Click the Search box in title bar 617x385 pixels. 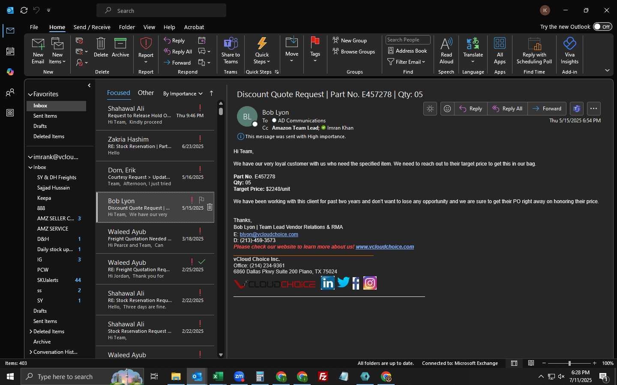point(161,10)
